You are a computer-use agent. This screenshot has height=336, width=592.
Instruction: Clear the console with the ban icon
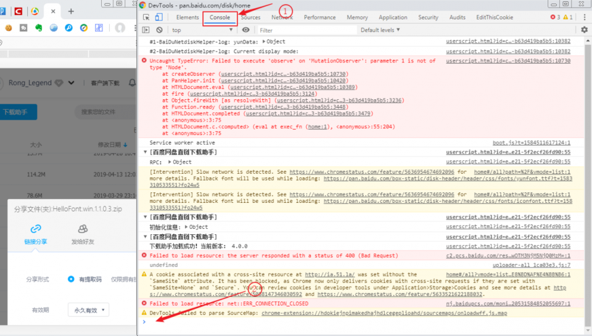coord(159,30)
